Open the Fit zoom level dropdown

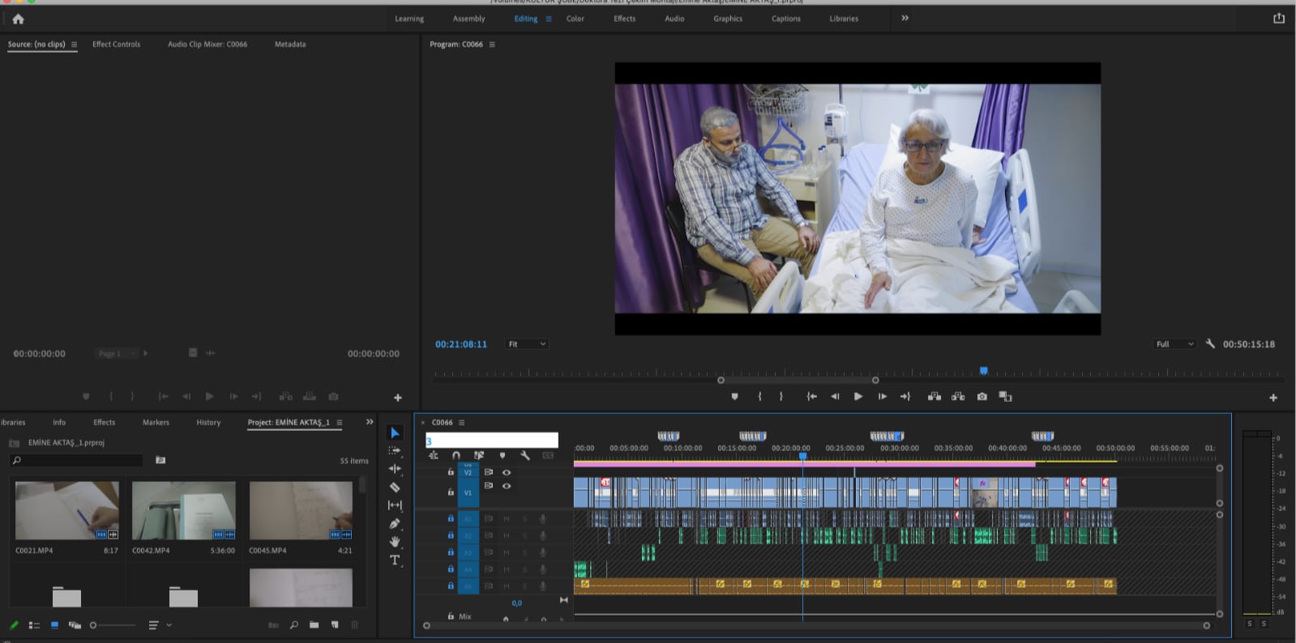click(x=527, y=344)
